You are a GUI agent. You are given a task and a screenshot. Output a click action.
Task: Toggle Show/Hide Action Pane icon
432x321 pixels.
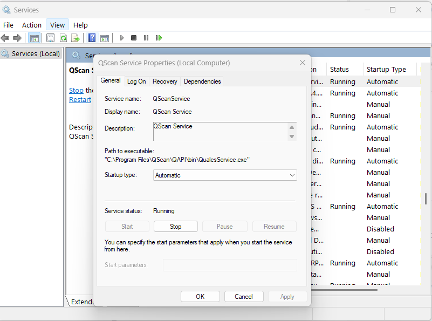[x=105, y=38]
